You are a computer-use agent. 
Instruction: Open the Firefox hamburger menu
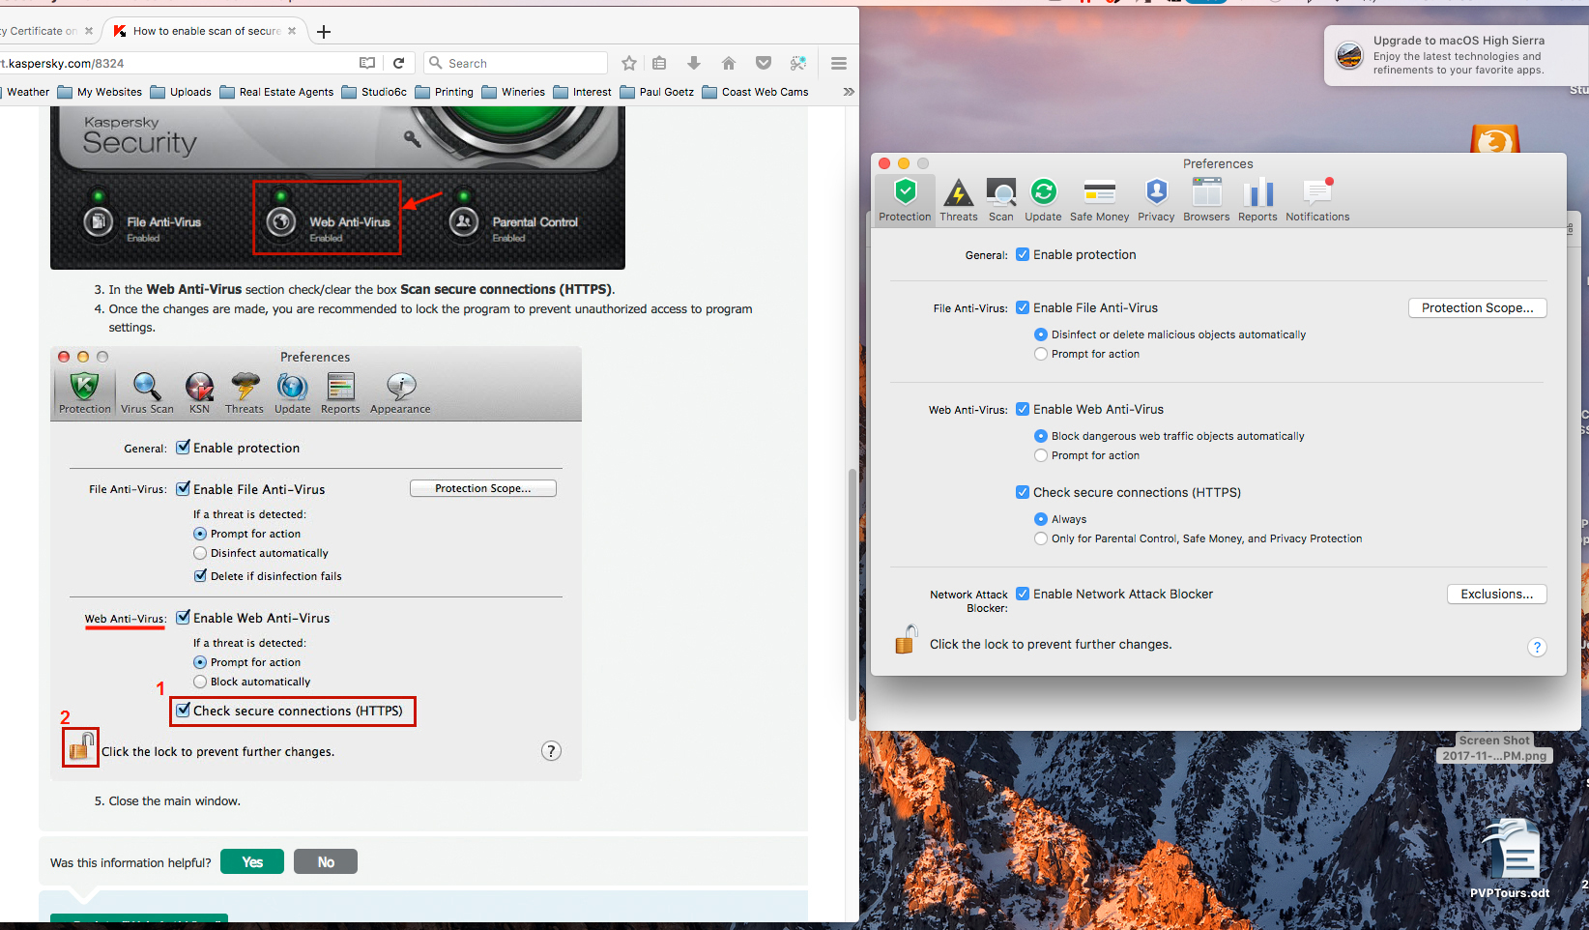click(x=839, y=63)
